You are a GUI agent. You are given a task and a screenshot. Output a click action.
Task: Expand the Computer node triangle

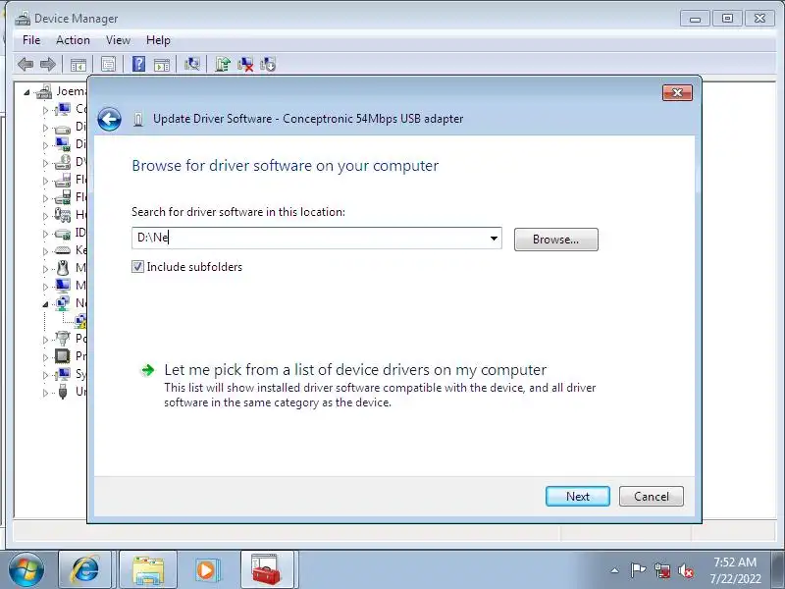point(45,110)
